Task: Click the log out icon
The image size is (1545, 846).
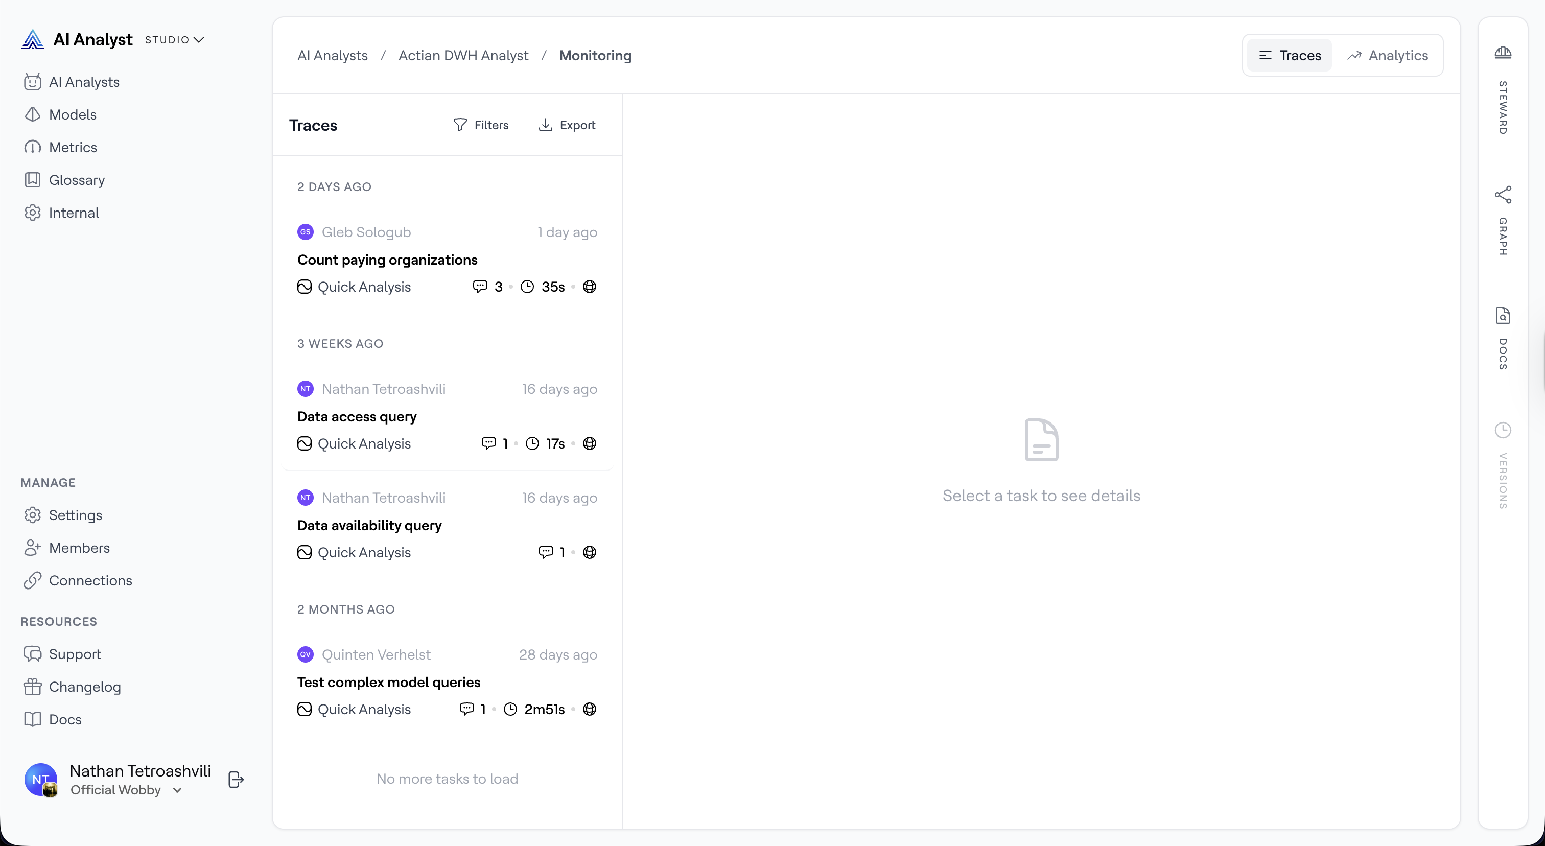Action: [236, 780]
